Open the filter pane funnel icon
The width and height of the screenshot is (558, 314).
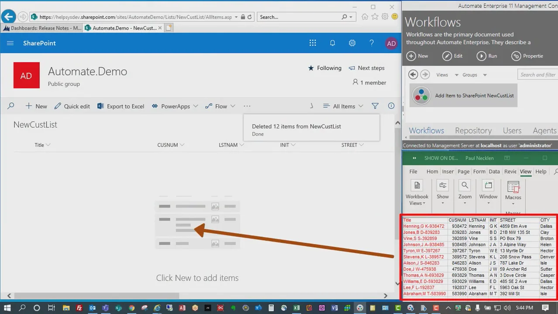(x=375, y=106)
